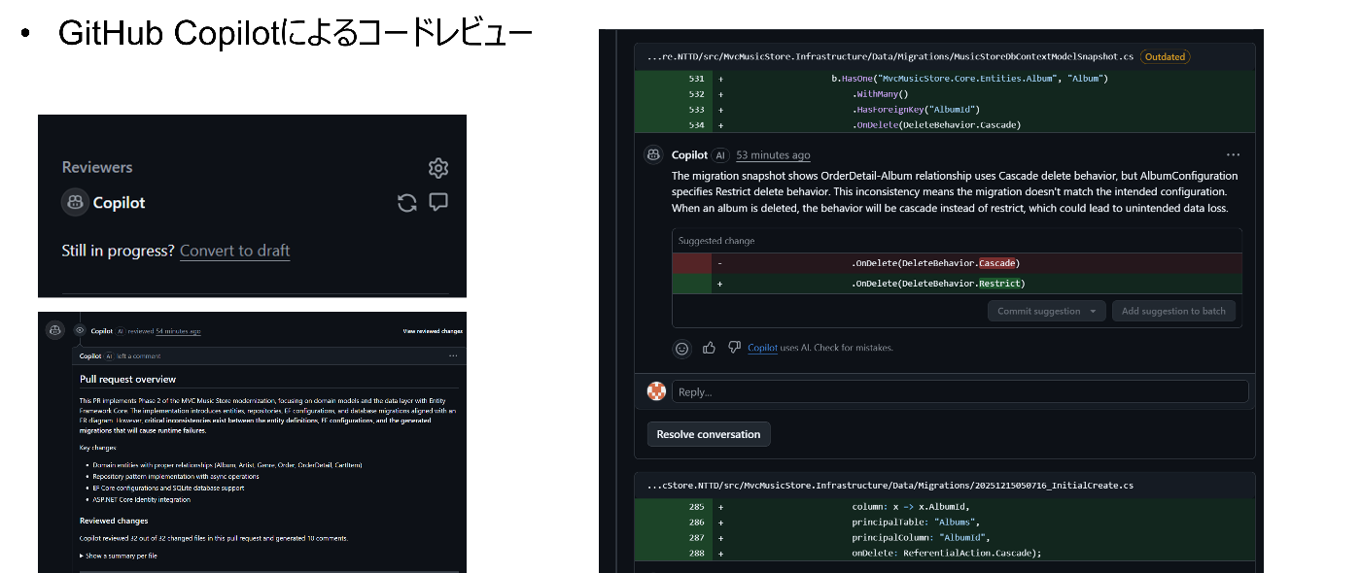Screen dimensions: 1361x573
Task: Click the MusicStoreDbContextModelSnapshot.cs file path
Action: pyautogui.click(x=890, y=57)
